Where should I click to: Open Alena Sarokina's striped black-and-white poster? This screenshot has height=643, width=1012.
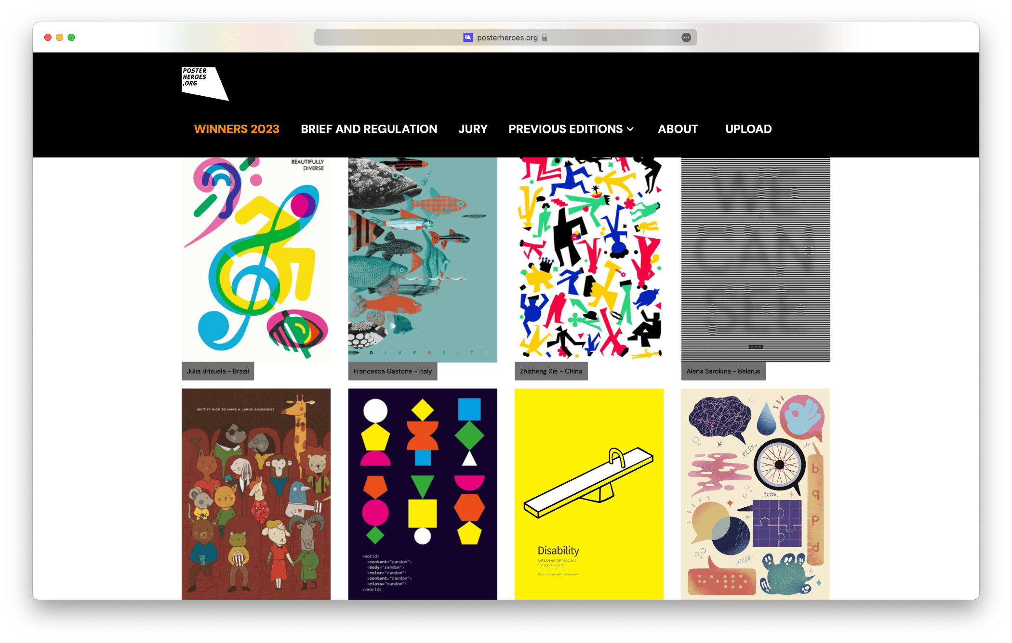coord(756,260)
